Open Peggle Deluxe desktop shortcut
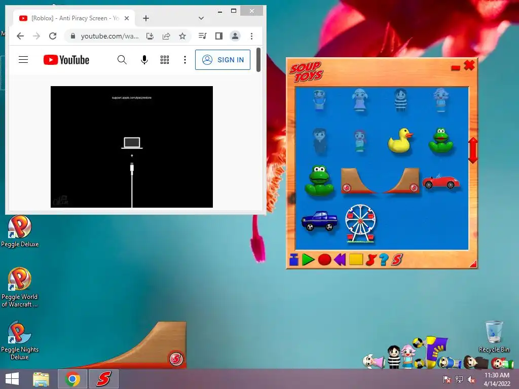 tap(20, 231)
